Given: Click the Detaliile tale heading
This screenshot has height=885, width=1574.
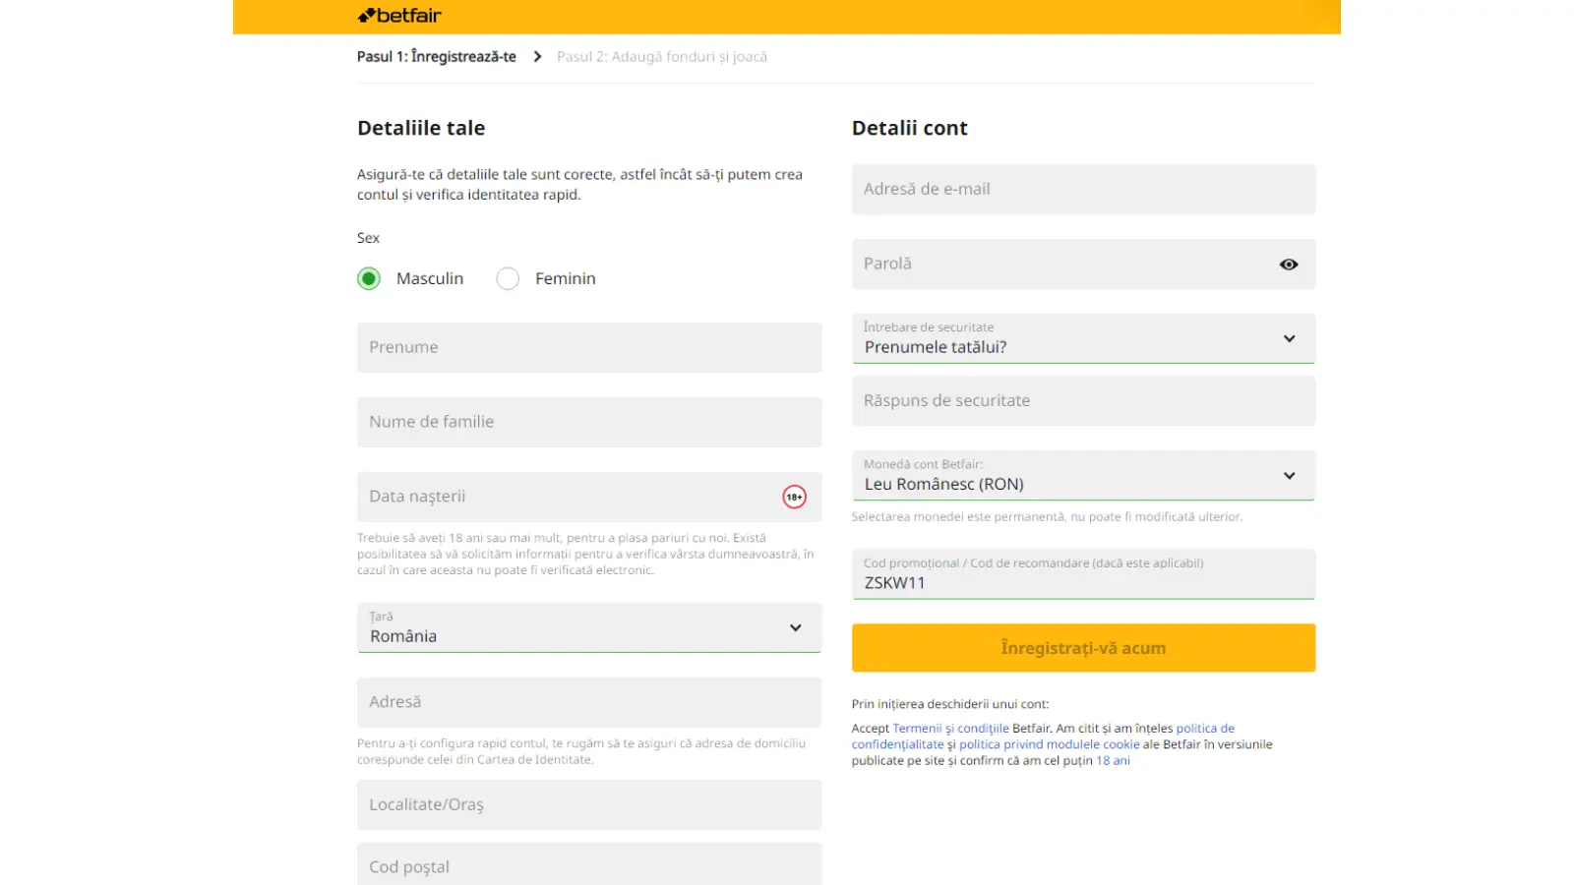Looking at the screenshot, I should click(421, 128).
